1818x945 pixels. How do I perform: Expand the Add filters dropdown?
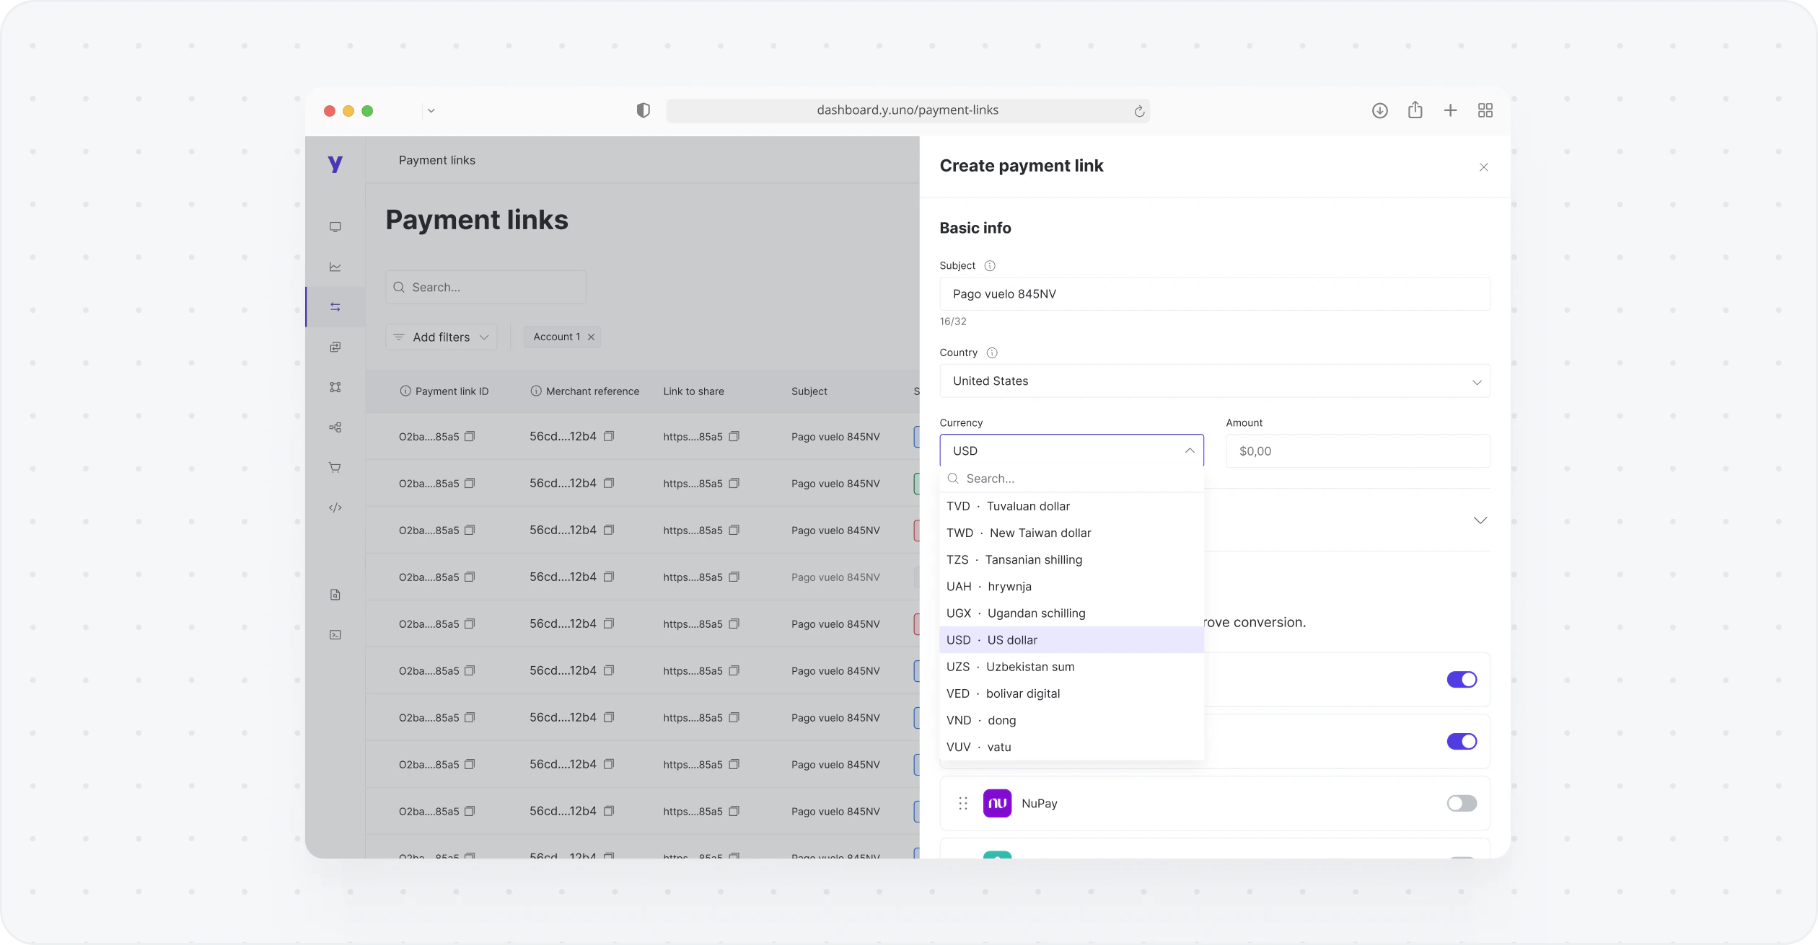(442, 337)
